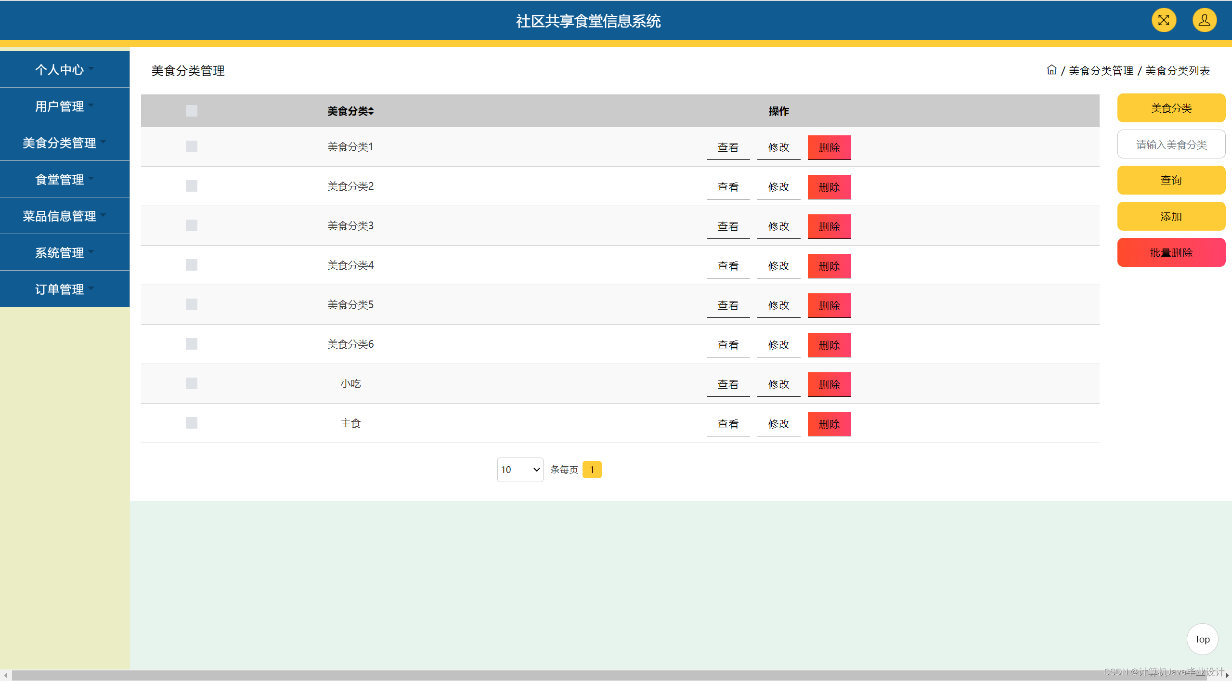Click the Top scroll-up round button

point(1202,639)
